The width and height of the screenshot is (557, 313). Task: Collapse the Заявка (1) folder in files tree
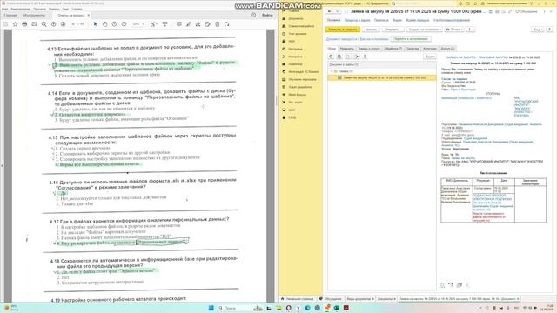pos(332,71)
